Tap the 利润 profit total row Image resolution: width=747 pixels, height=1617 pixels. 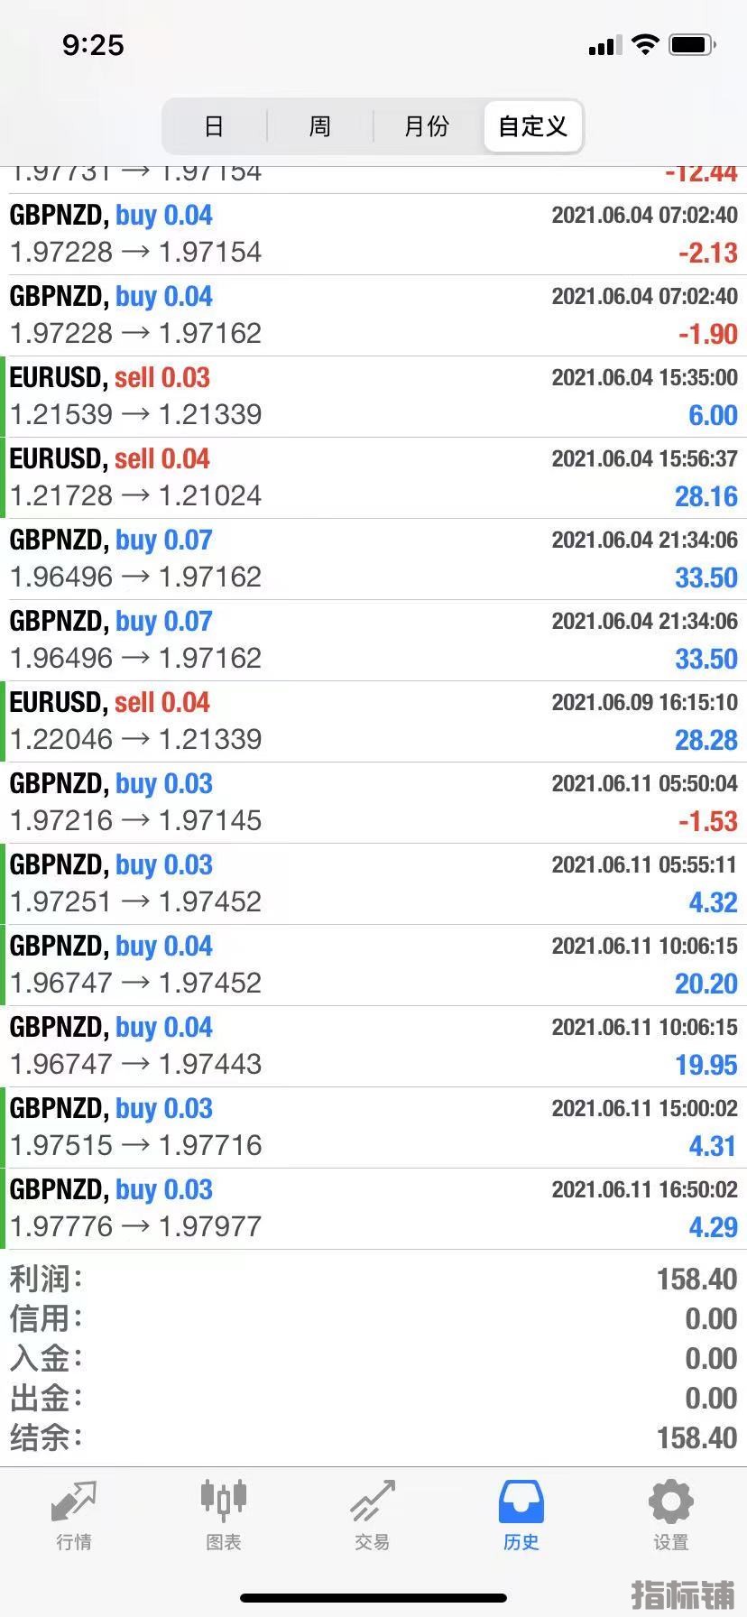[x=373, y=1279]
